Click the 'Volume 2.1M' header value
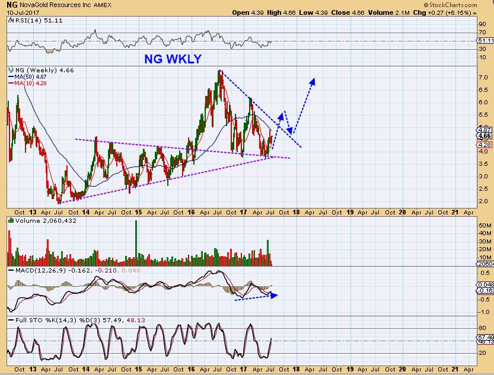 click(389, 12)
